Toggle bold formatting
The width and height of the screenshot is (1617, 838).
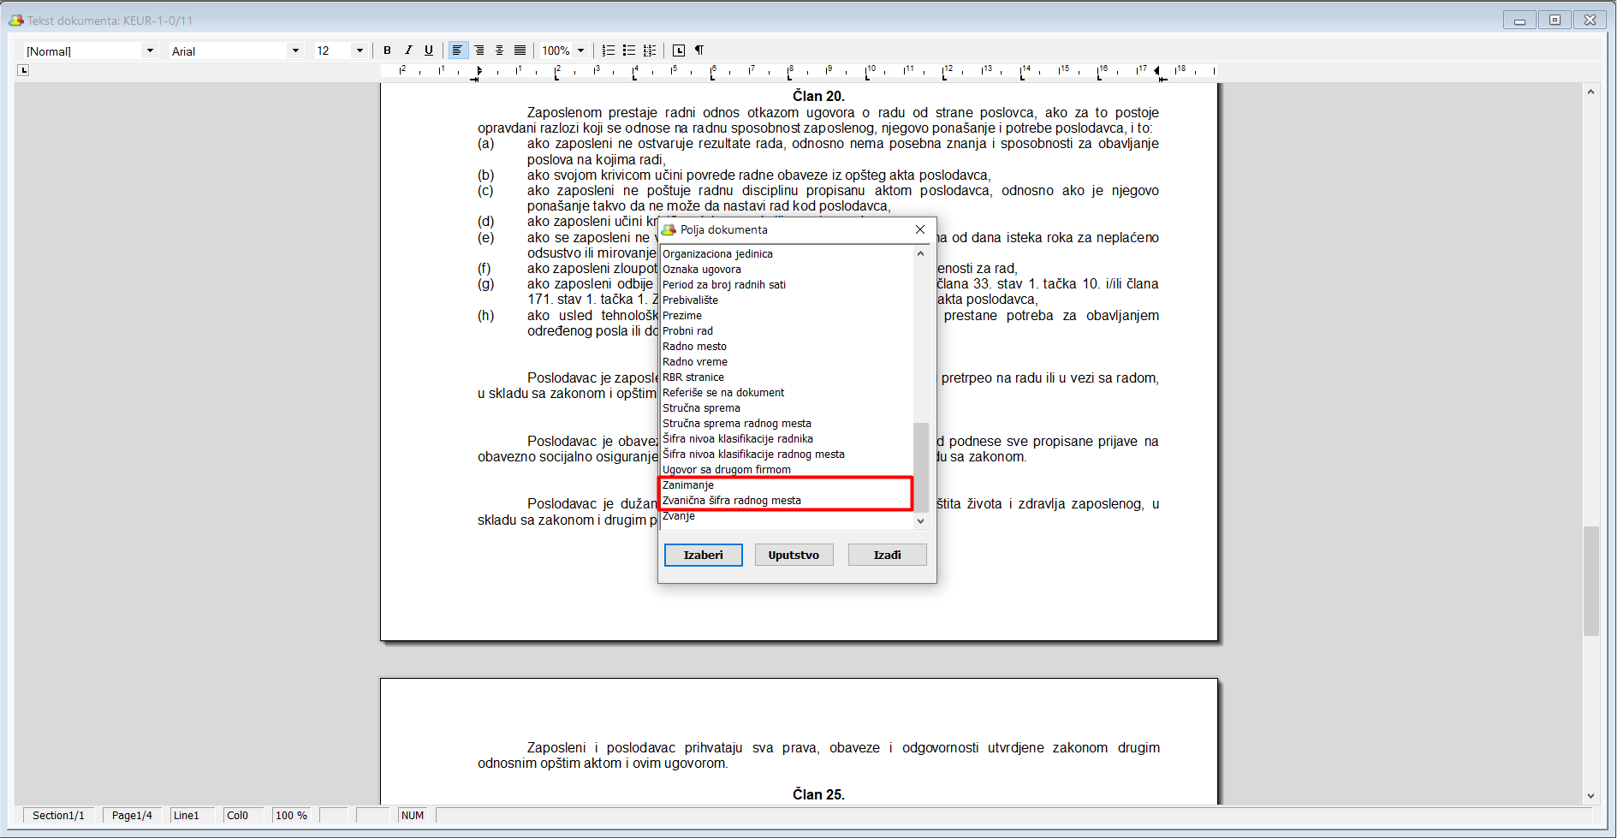(x=387, y=51)
